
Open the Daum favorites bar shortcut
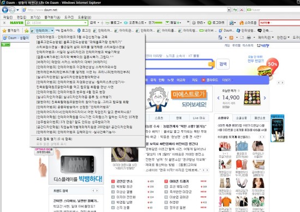tap(226, 31)
